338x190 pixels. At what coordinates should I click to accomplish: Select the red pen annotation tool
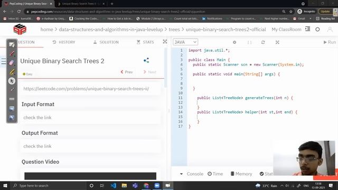click(12, 53)
